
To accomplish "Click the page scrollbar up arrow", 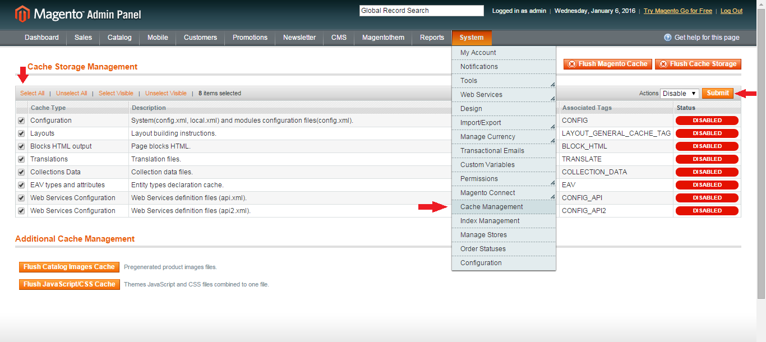I will 761,4.
